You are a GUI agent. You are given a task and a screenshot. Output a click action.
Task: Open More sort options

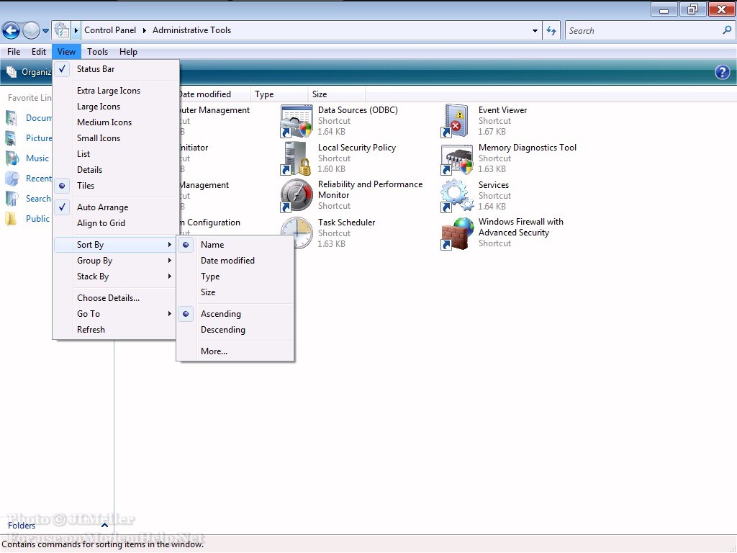[235, 351]
